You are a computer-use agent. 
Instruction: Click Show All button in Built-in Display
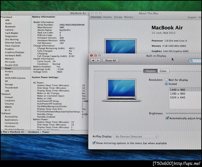[x=110, y=60]
